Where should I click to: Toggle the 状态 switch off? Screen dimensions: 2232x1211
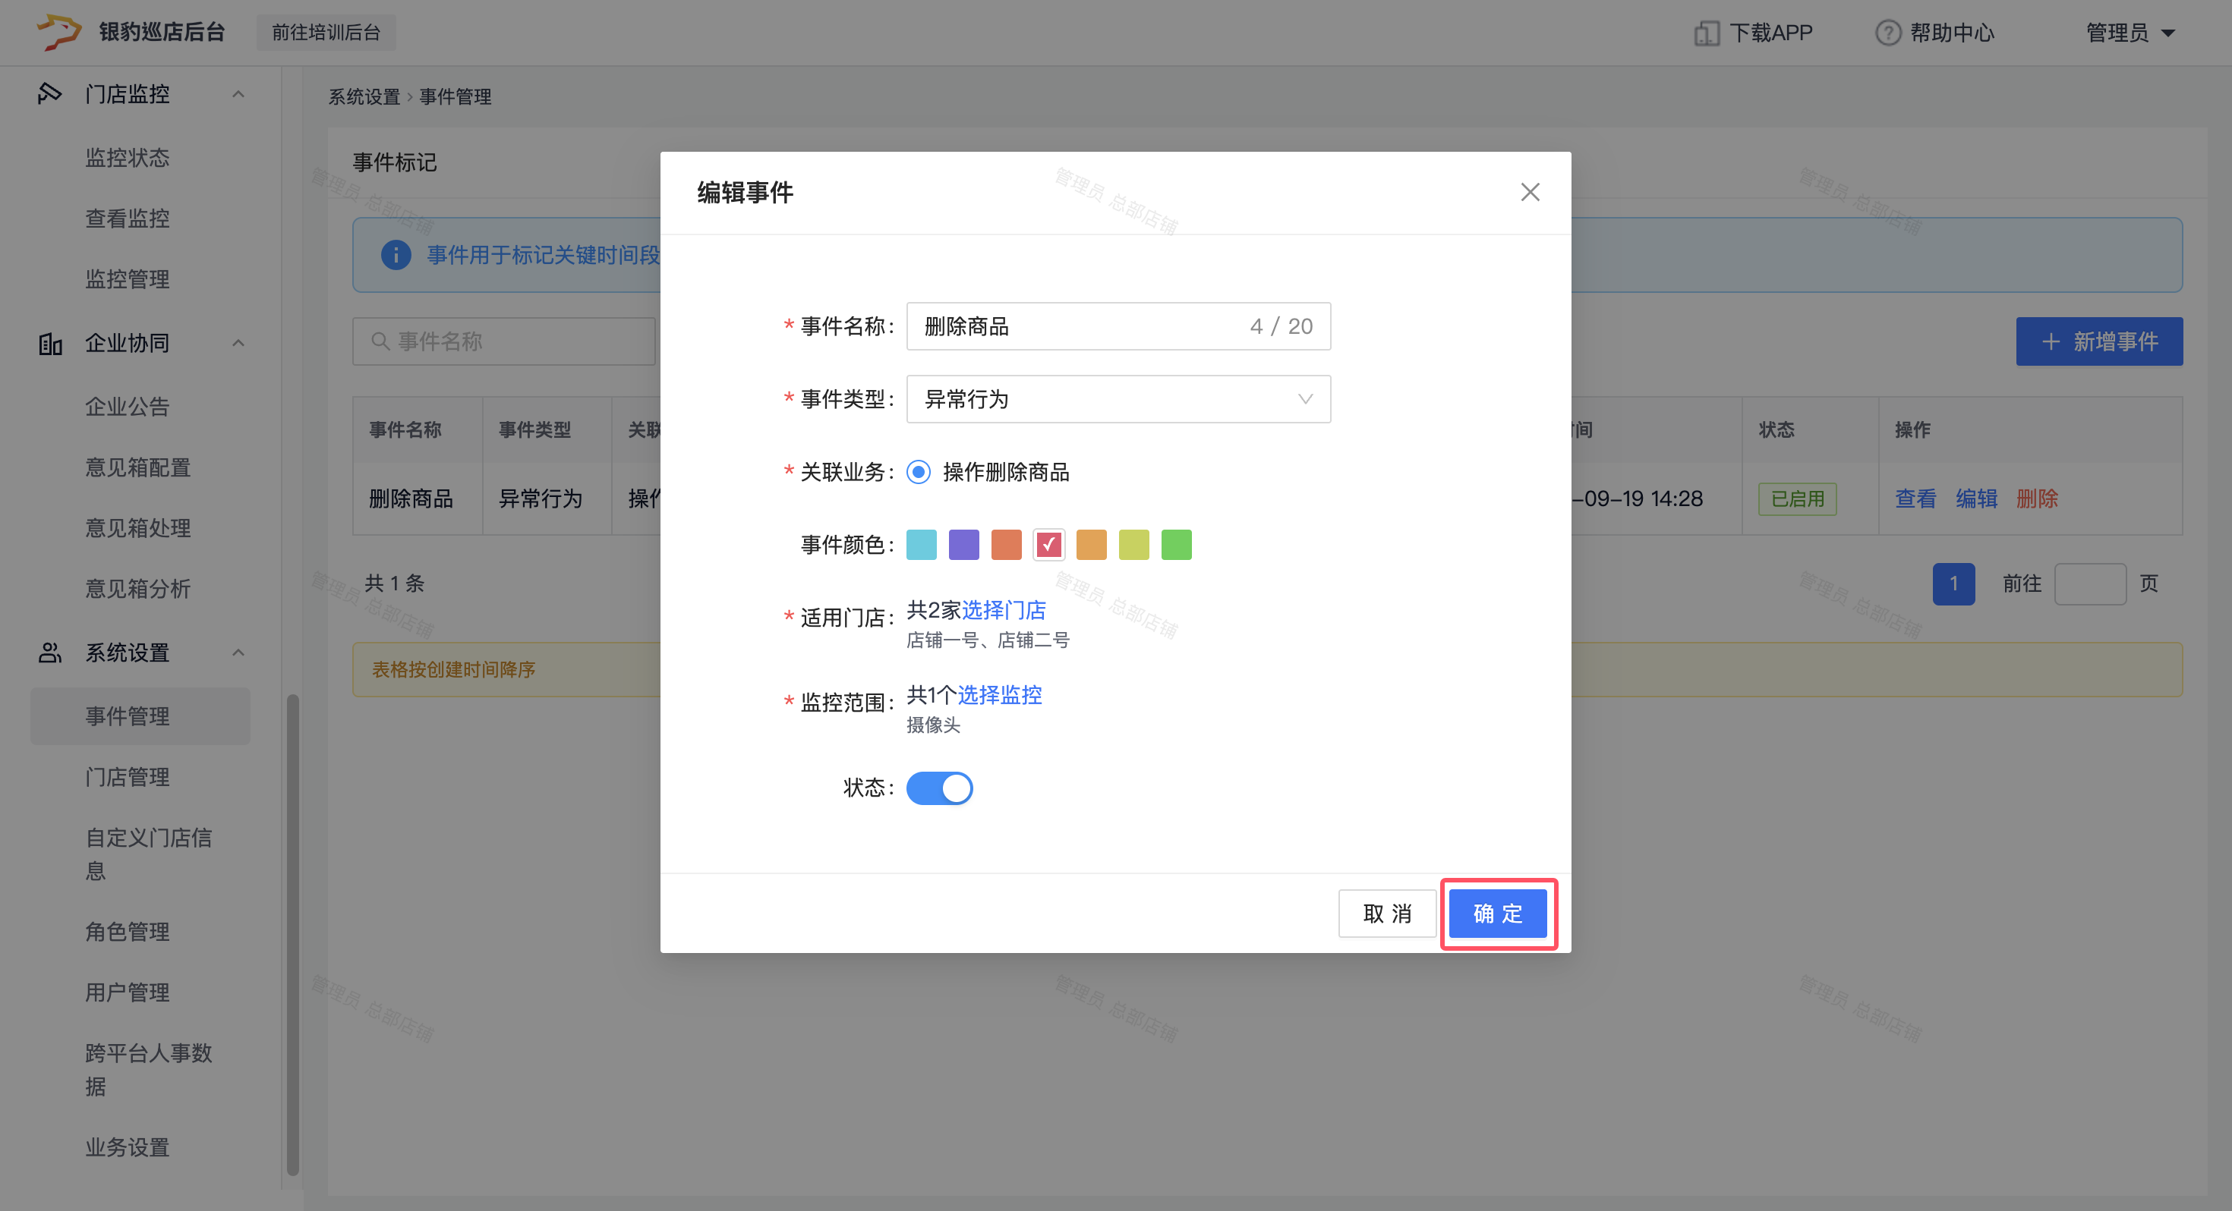click(939, 788)
